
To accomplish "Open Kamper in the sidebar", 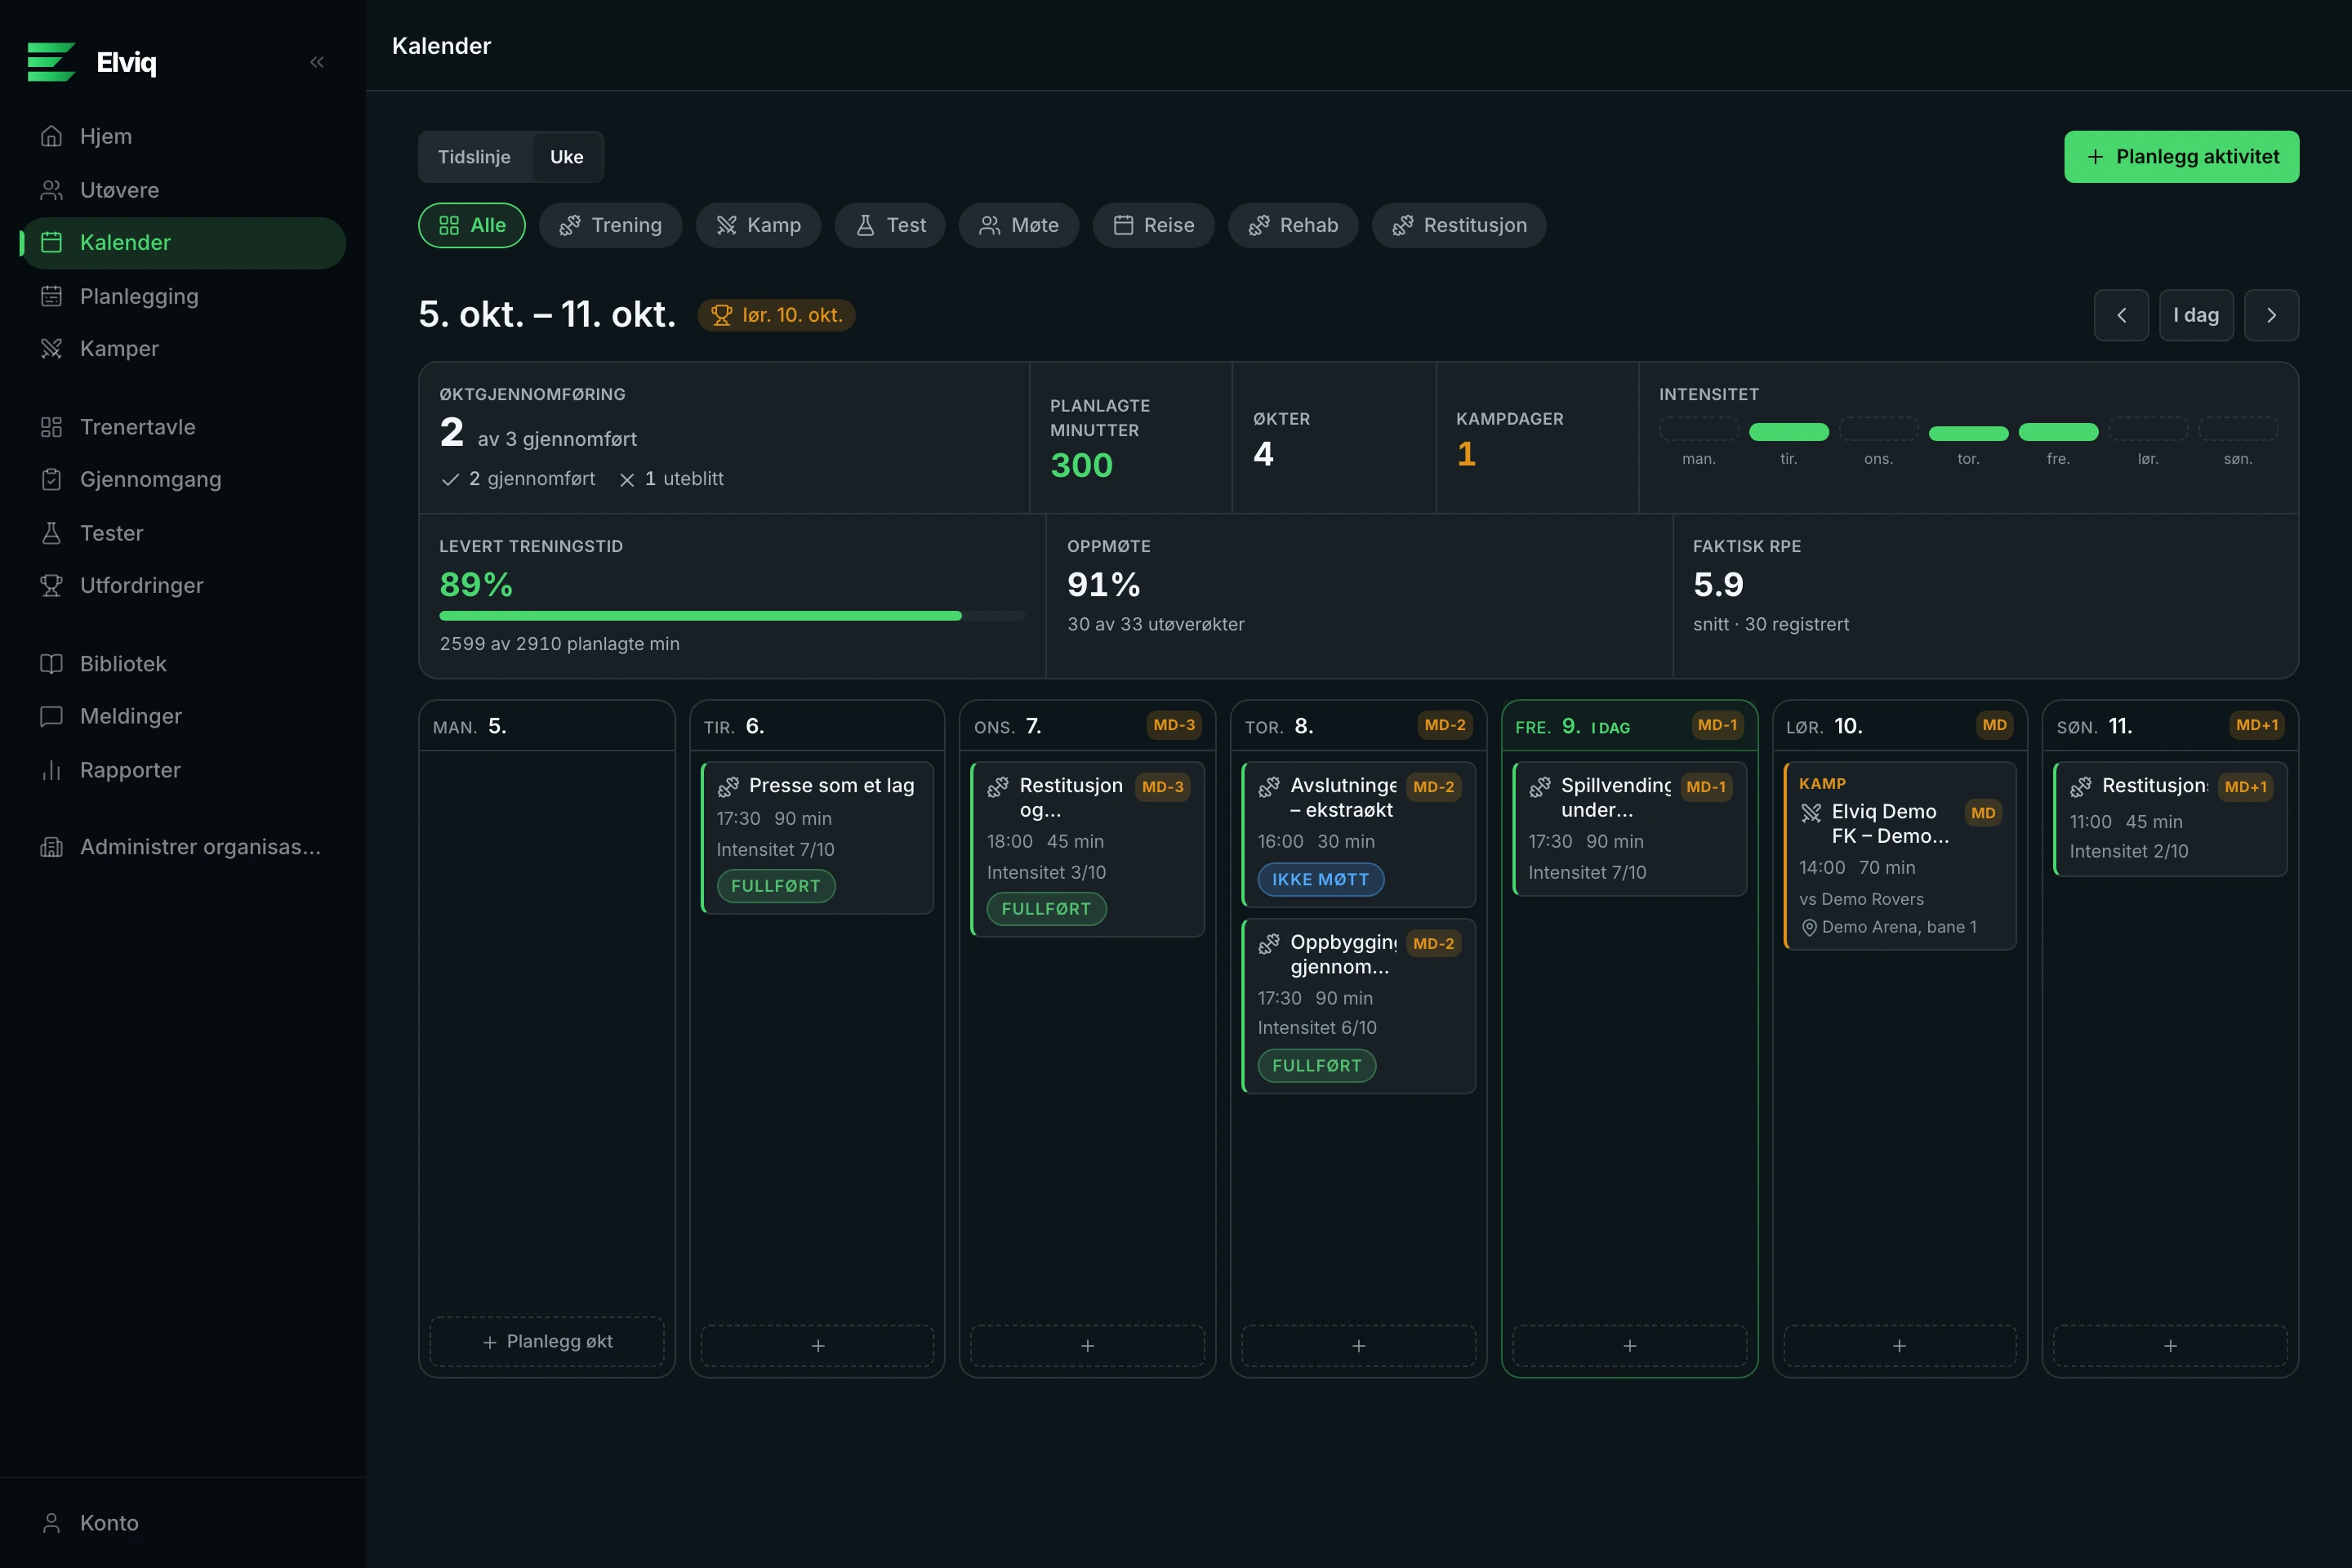I will pos(183,348).
